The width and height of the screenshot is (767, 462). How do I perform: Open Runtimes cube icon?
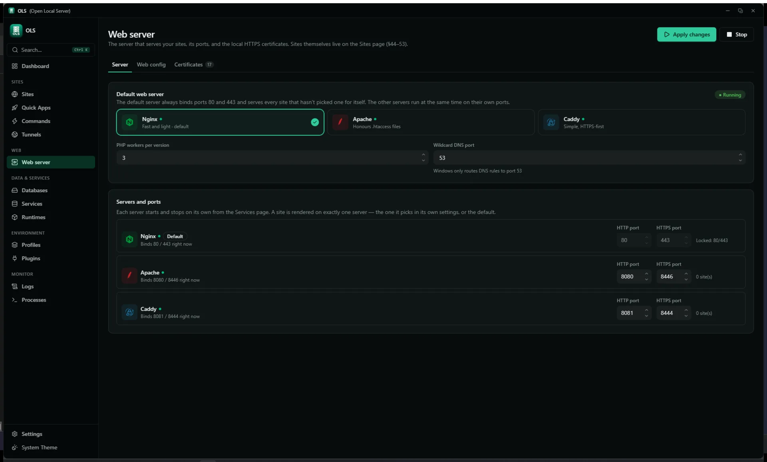click(15, 217)
